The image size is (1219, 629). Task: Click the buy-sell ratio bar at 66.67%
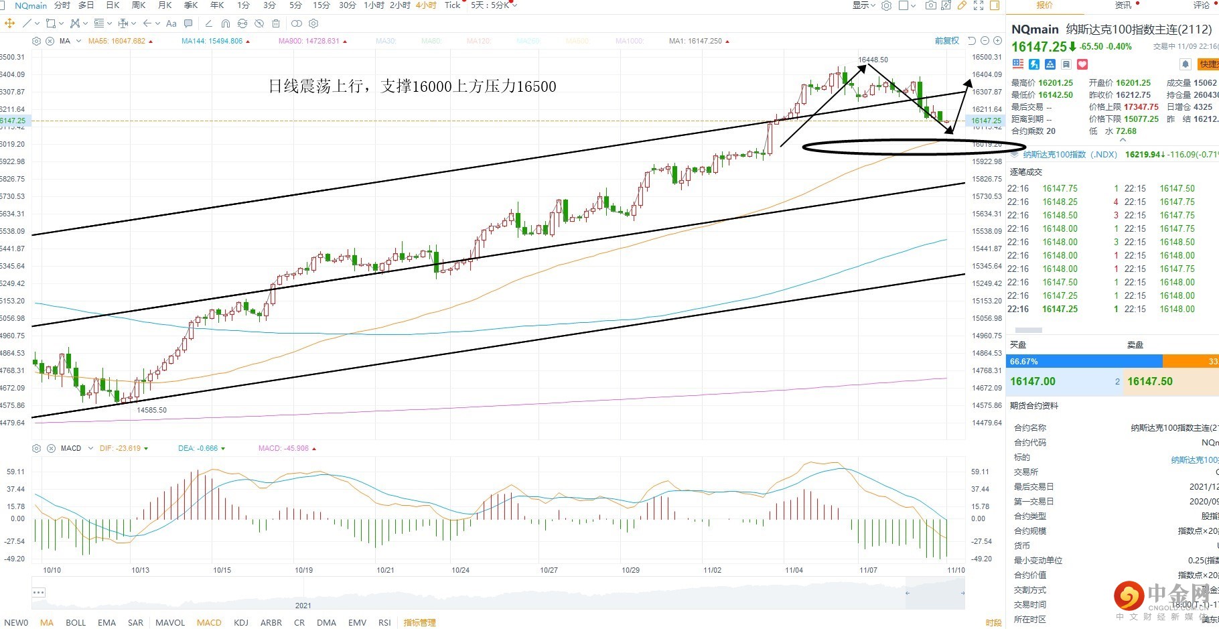pyautogui.click(x=1084, y=362)
